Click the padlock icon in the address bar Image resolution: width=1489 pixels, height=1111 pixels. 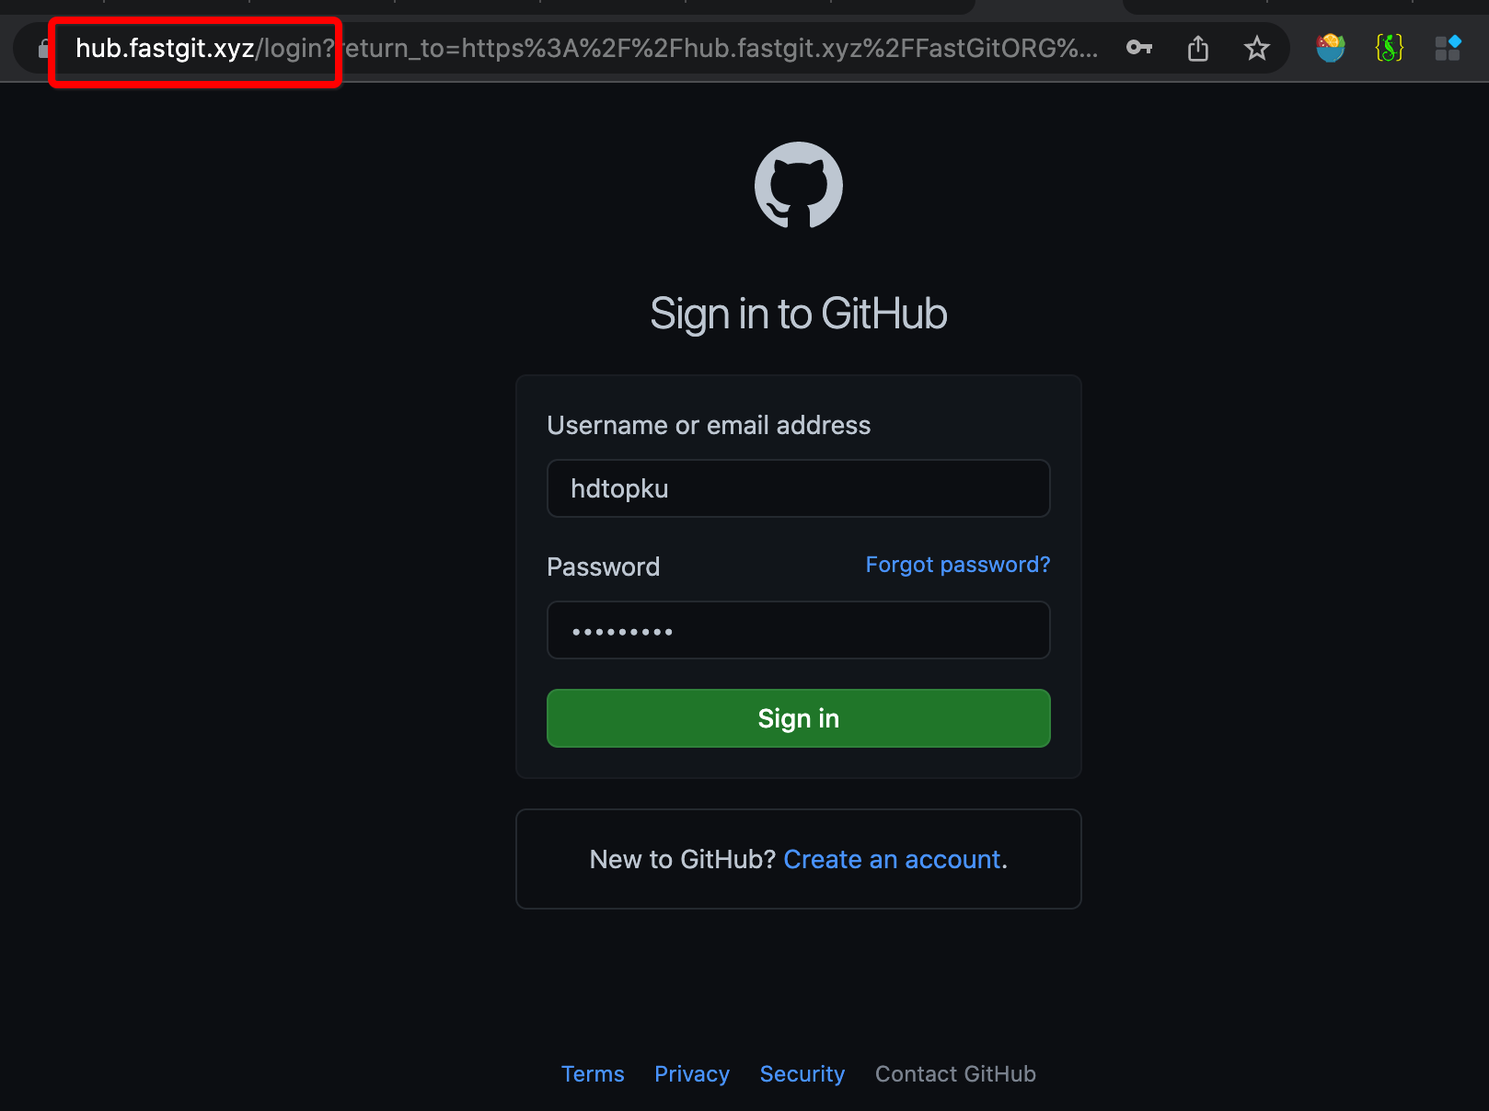coord(43,49)
